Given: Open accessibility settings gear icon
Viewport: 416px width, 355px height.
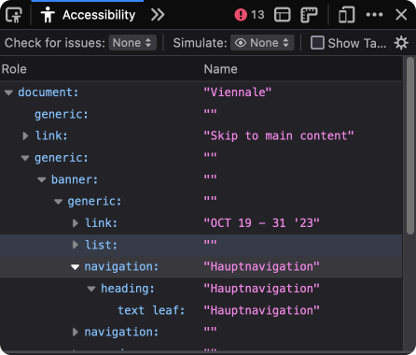Looking at the screenshot, I should click(x=401, y=43).
